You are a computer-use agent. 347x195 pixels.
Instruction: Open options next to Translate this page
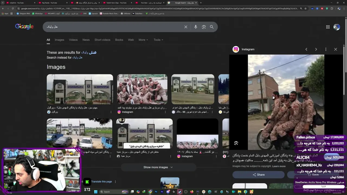(115, 182)
